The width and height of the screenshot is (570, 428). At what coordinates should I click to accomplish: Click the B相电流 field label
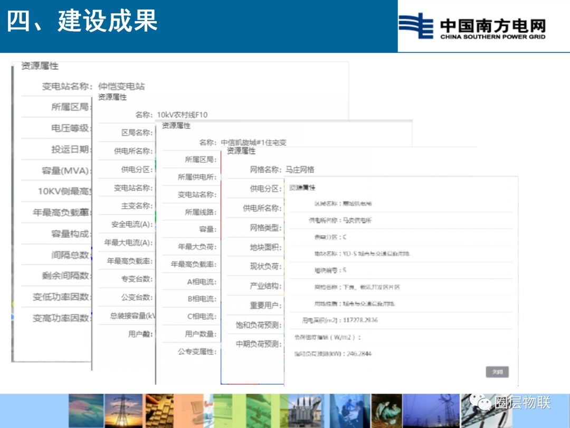[x=202, y=299]
